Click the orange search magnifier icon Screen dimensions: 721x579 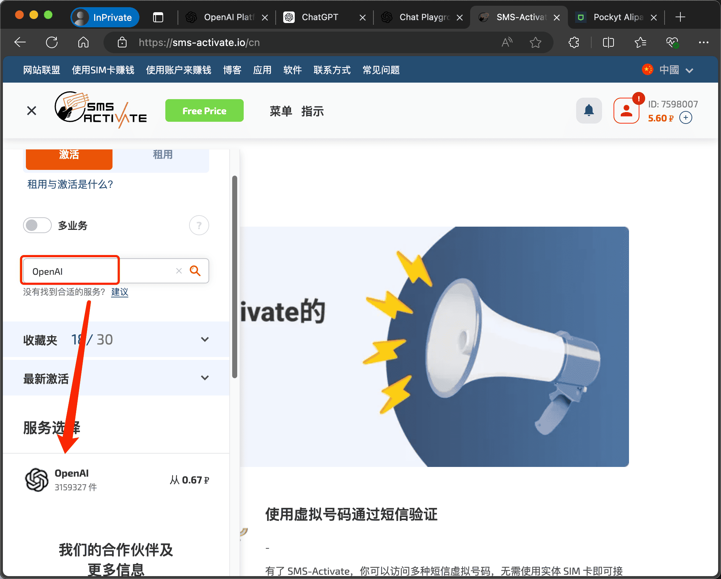pos(195,271)
